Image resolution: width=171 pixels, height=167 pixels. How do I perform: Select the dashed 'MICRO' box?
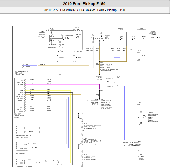click(x=52, y=46)
